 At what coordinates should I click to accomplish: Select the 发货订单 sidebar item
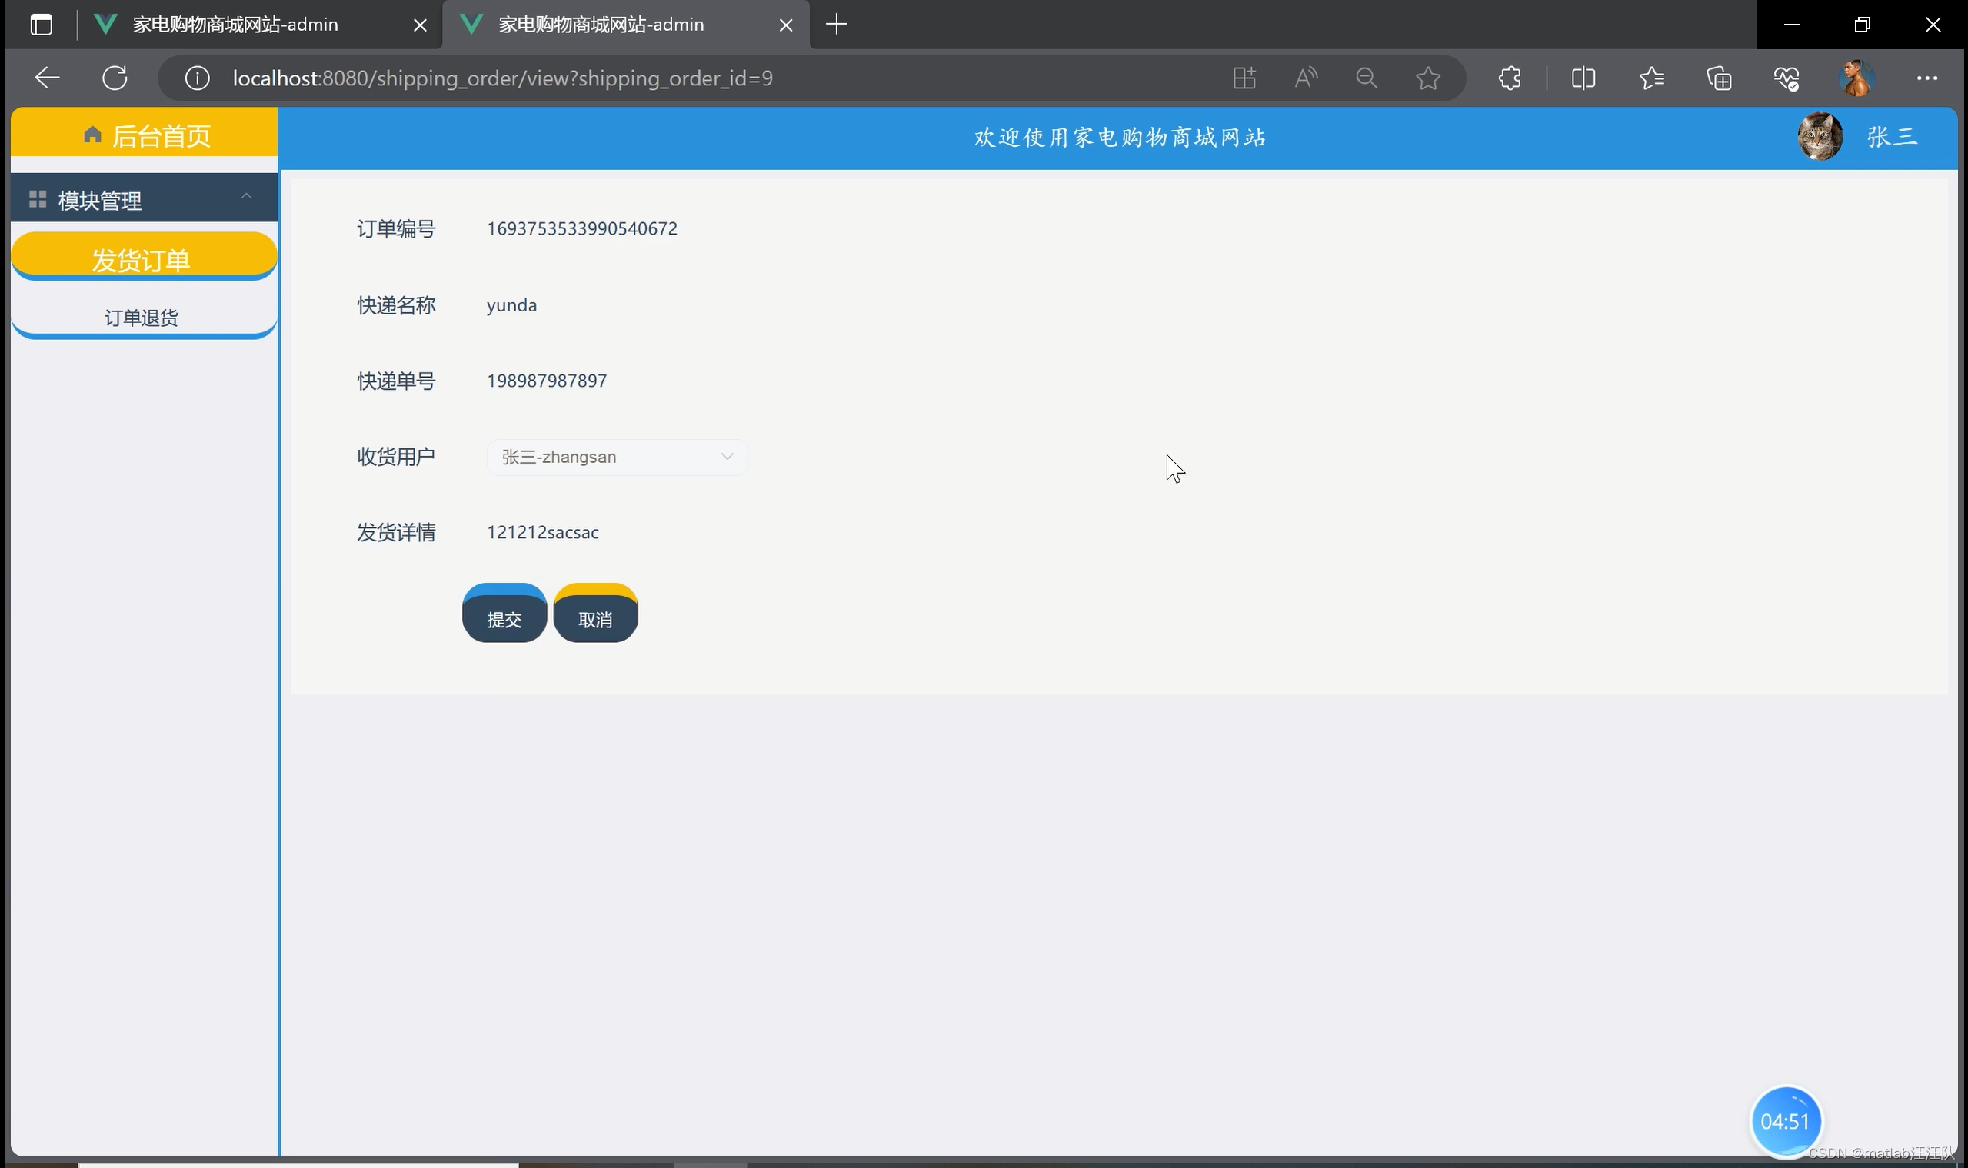tap(142, 259)
